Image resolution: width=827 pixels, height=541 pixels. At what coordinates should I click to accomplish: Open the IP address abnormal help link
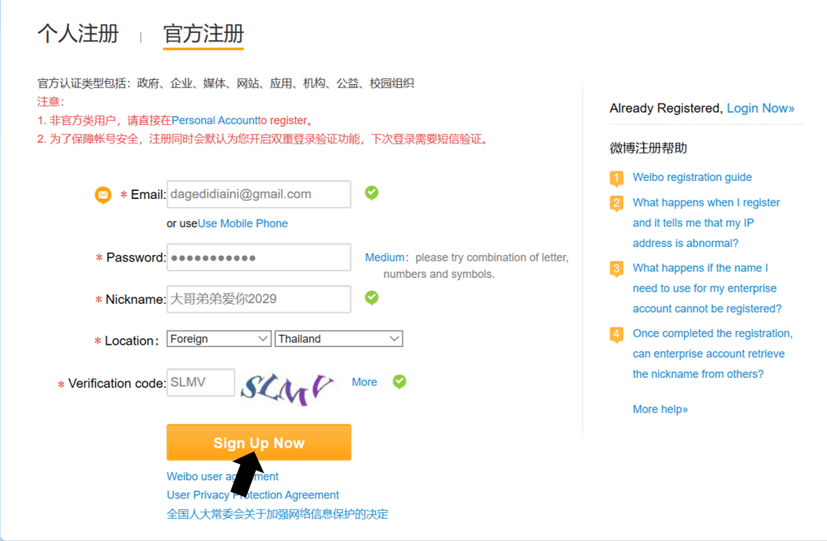(x=706, y=223)
